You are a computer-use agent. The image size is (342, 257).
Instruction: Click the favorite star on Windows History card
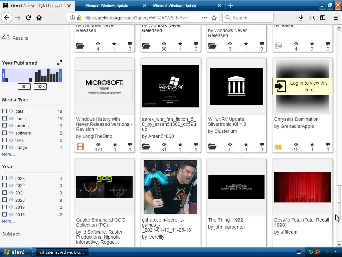[x=115, y=145]
